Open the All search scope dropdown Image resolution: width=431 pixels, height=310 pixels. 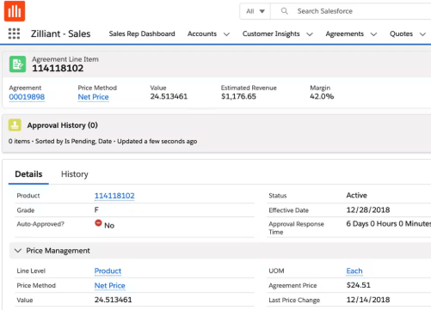(x=255, y=11)
